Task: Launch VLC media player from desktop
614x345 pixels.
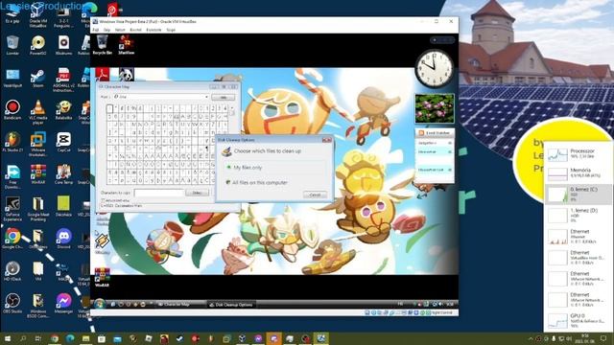Action: [38, 111]
